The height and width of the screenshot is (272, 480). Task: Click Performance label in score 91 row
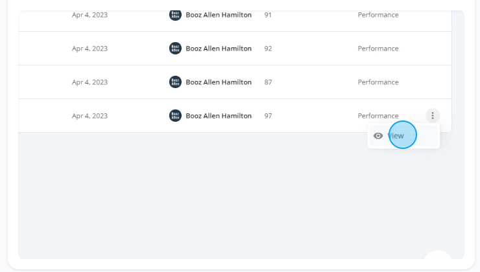coord(378,15)
